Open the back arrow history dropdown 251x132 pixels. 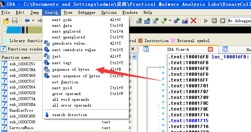pos(33,20)
